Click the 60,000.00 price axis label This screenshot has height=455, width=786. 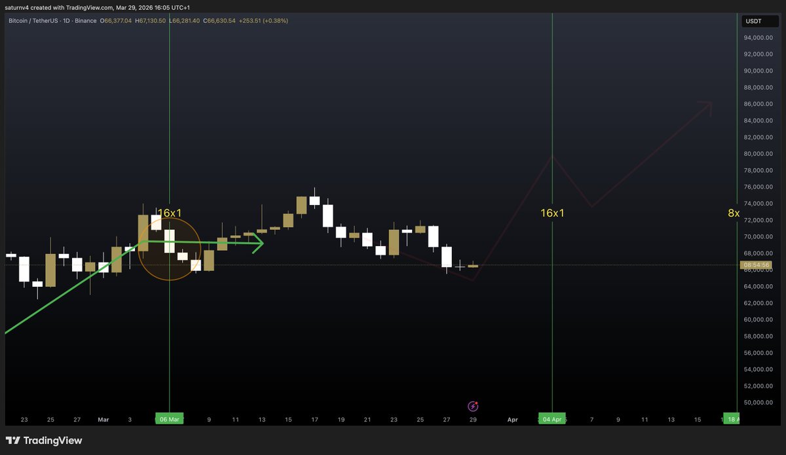click(x=758, y=319)
